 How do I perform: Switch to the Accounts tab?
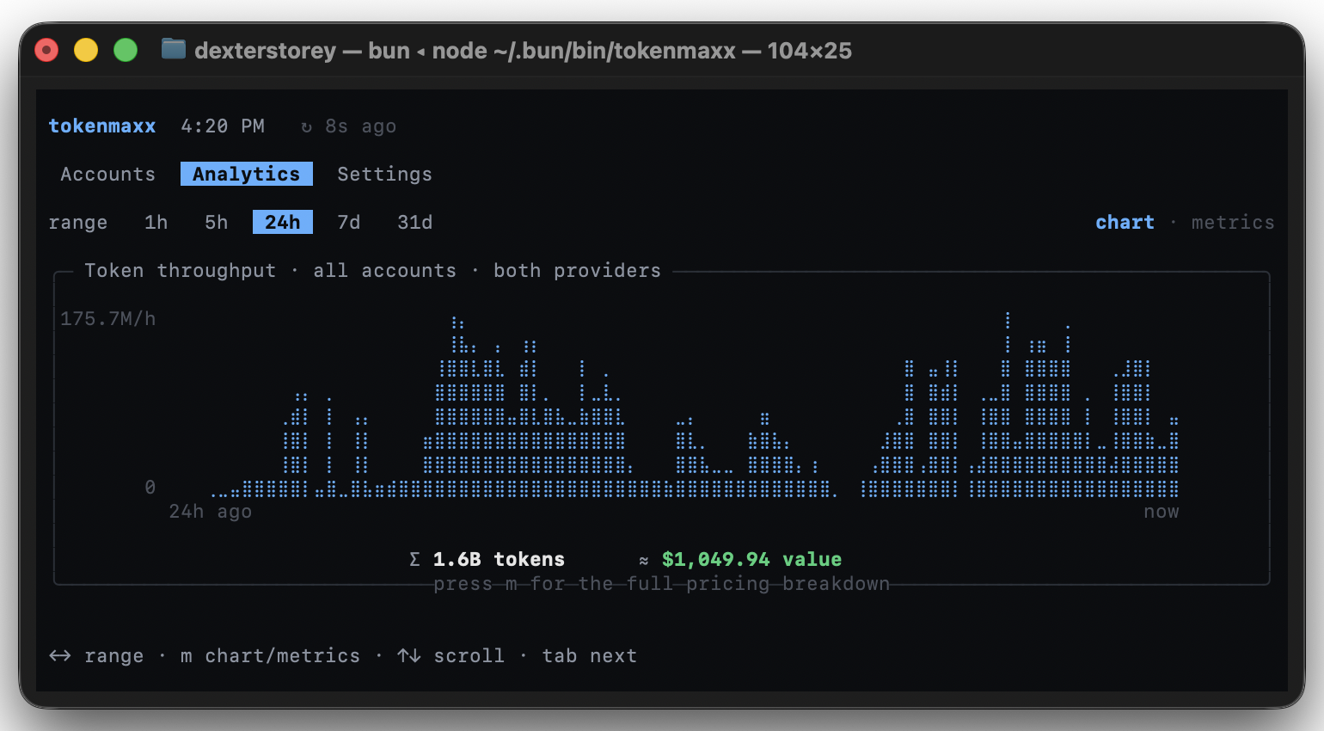coord(107,174)
